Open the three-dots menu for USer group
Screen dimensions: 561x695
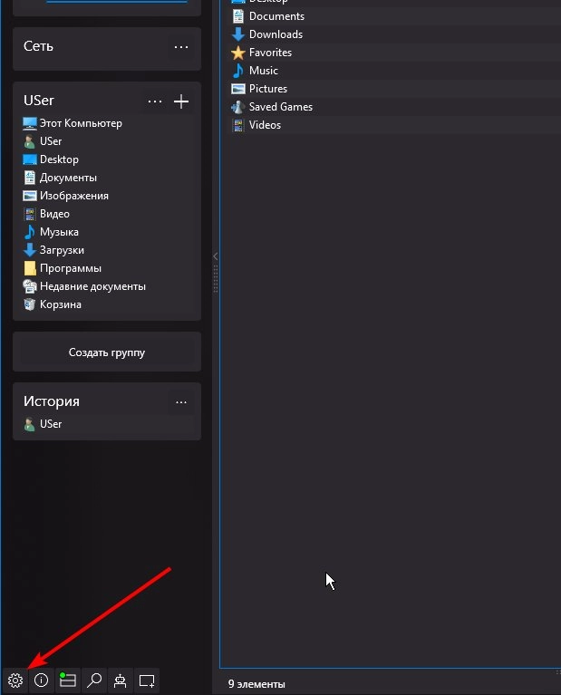point(155,101)
